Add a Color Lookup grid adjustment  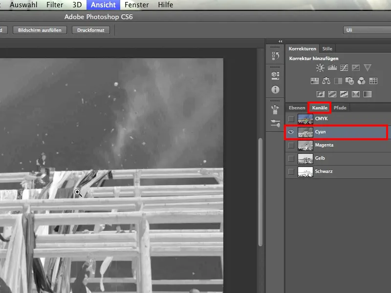[x=373, y=81]
